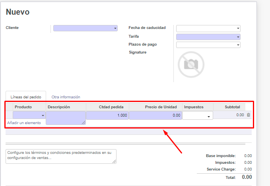The height and width of the screenshot is (186, 270).
Task: Click the Añadir un elemento link
Action: tap(24, 123)
